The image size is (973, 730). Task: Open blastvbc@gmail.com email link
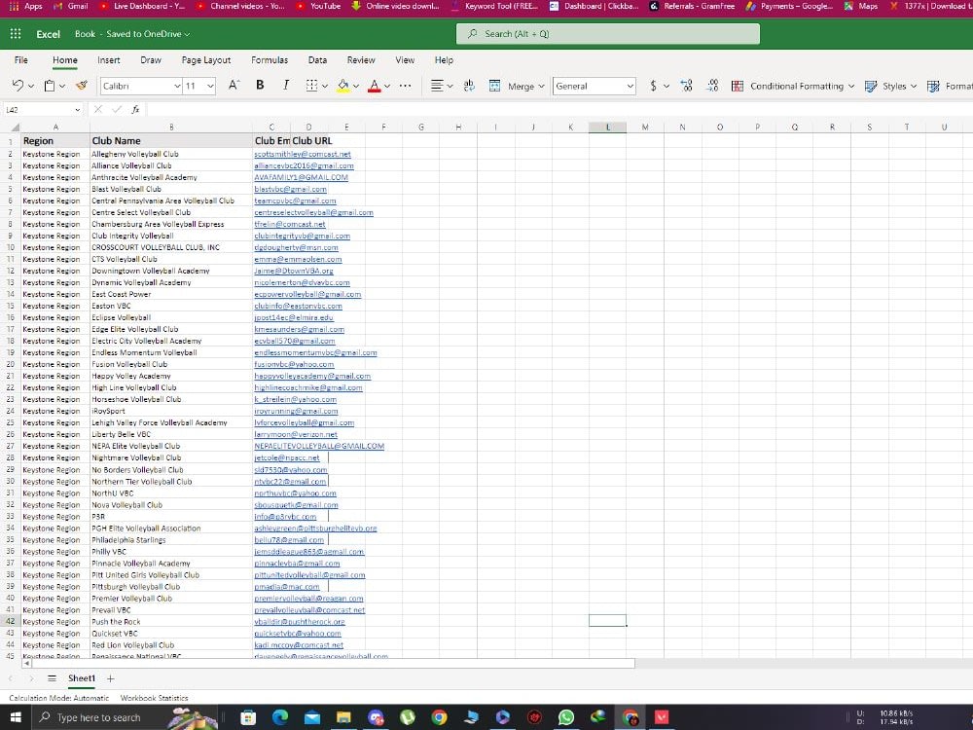(290, 189)
